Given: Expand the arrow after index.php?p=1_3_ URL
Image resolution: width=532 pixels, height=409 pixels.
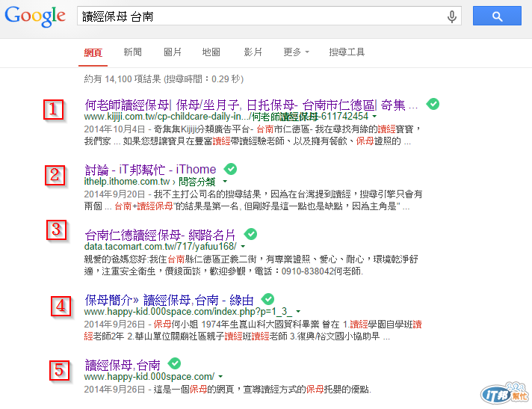Looking at the screenshot, I should (x=298, y=311).
